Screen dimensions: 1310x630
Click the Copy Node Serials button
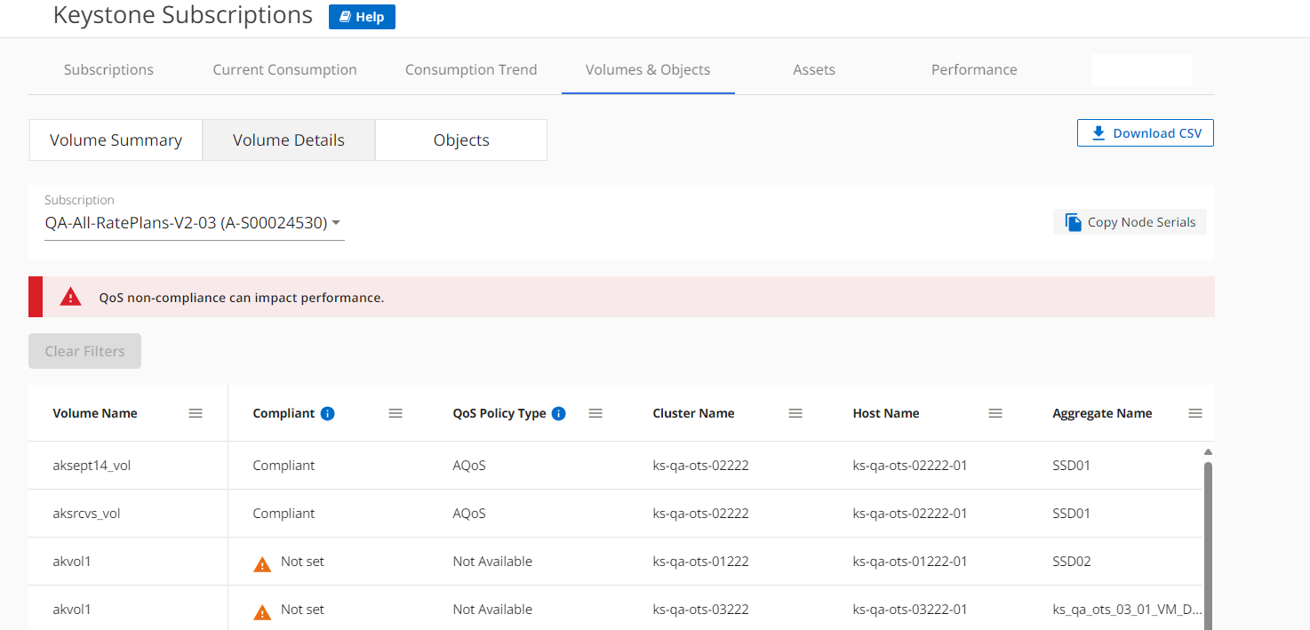point(1130,222)
